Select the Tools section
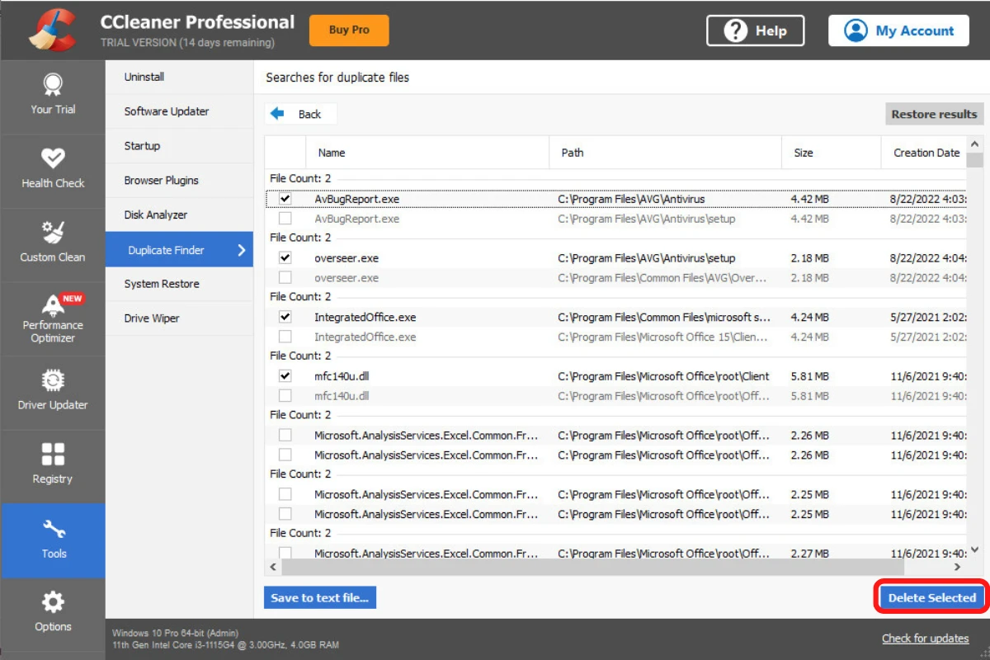Image resolution: width=990 pixels, height=660 pixels. [x=53, y=540]
